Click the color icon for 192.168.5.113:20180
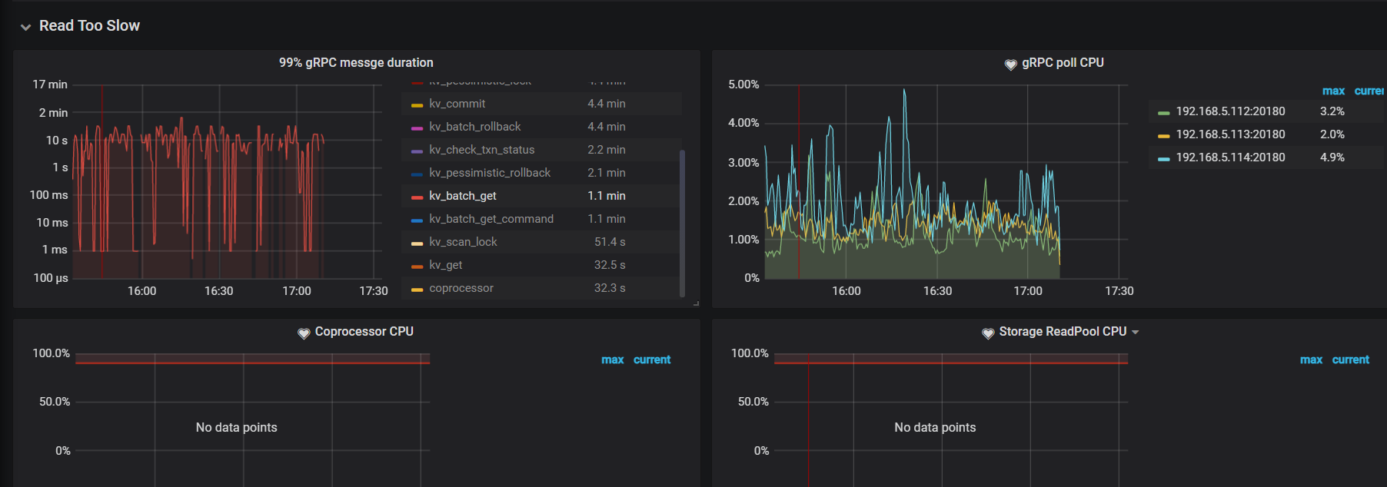The height and width of the screenshot is (487, 1387). [x=1163, y=135]
